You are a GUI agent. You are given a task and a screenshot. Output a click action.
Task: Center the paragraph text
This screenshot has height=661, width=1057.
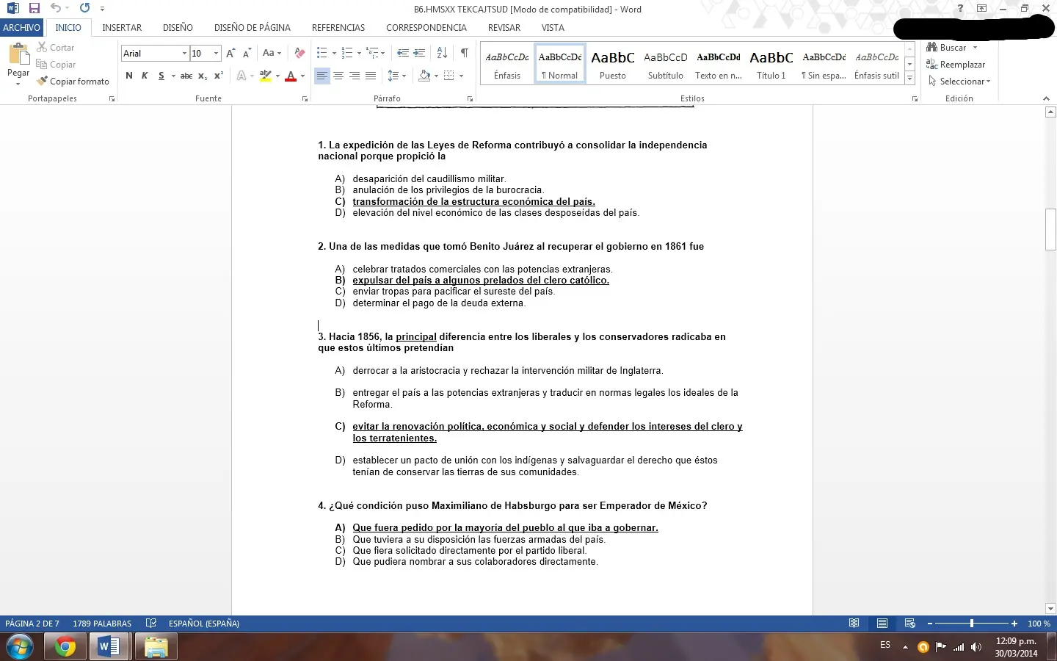[x=338, y=76]
